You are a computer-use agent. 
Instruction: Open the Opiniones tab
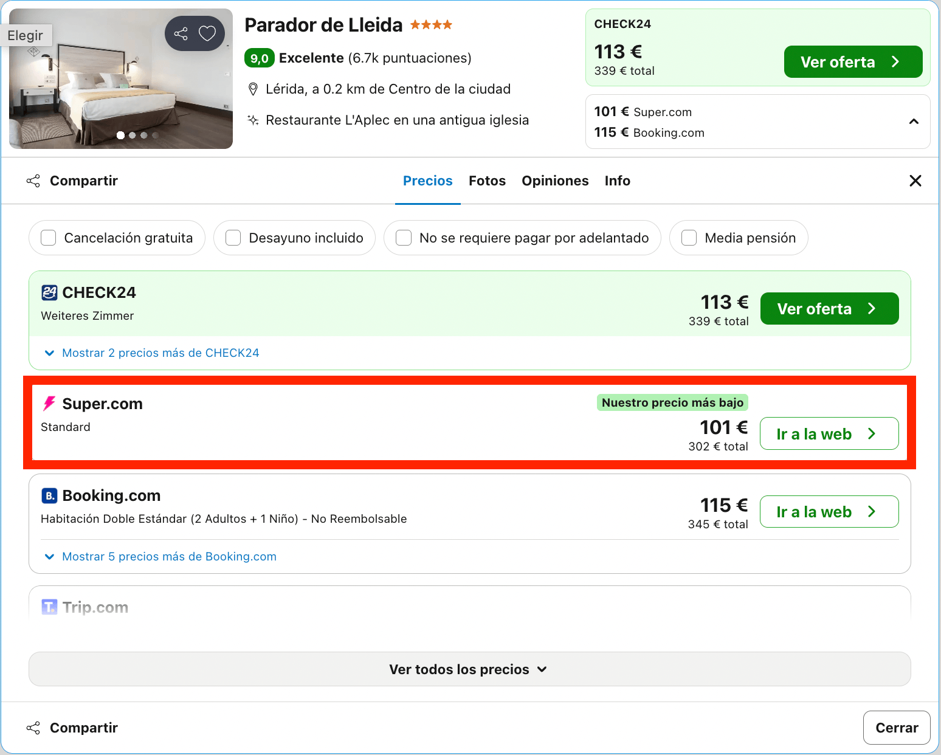[555, 181]
